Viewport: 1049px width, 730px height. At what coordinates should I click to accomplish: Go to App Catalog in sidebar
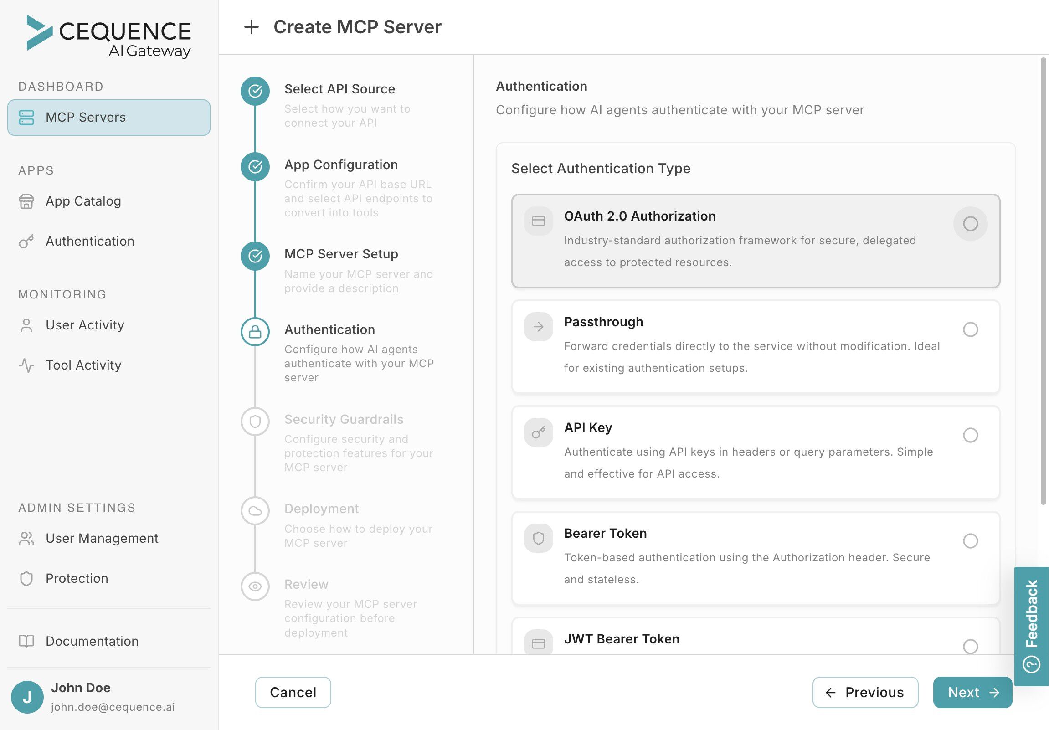coord(83,201)
